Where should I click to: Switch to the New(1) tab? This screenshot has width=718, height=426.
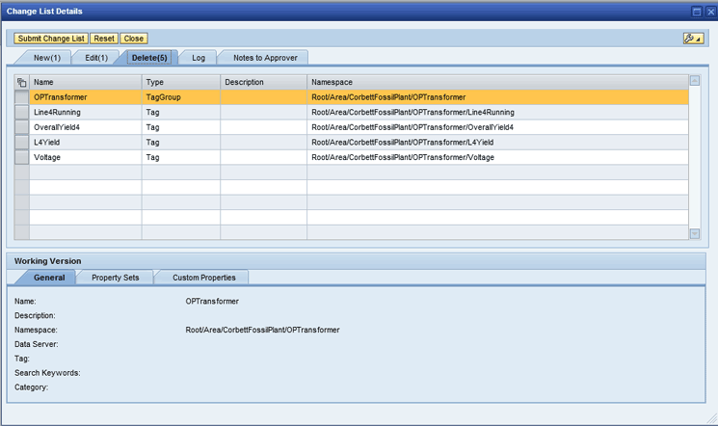click(46, 58)
